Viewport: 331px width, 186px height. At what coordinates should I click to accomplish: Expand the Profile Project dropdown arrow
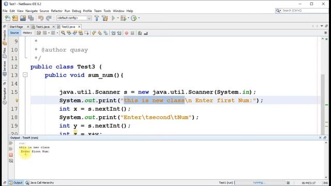click(139, 18)
